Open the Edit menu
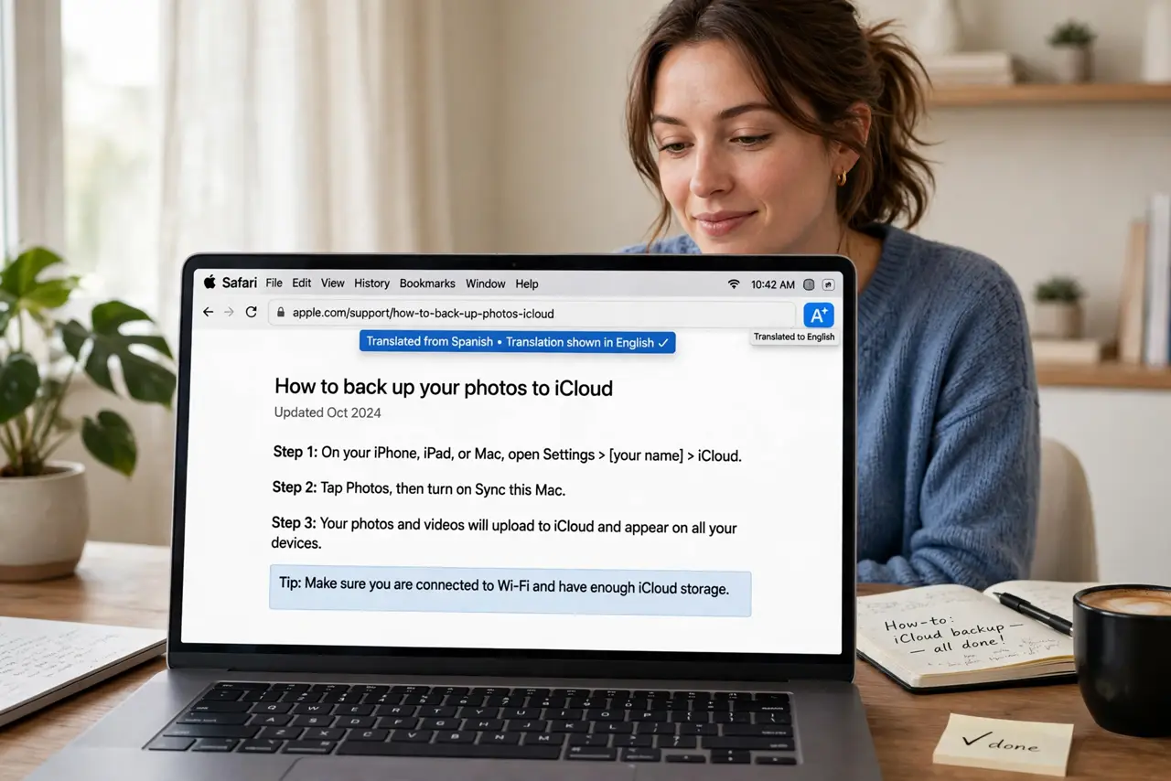Viewport: 1171px width, 781px height. [302, 284]
